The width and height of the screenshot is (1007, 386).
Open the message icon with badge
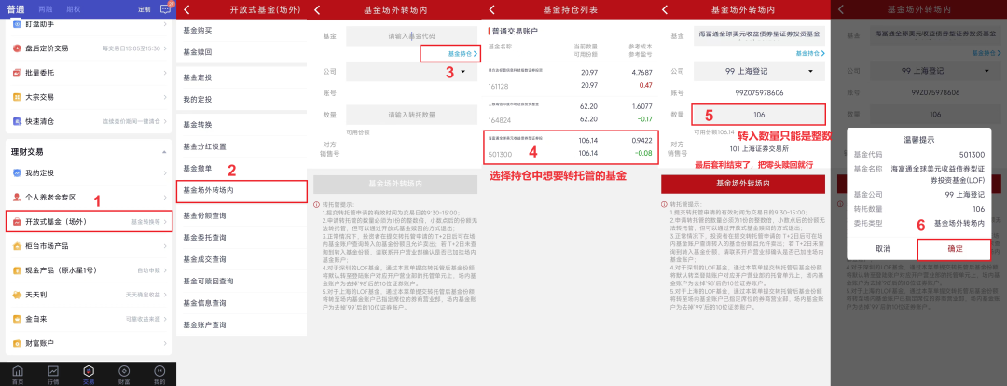pos(166,9)
